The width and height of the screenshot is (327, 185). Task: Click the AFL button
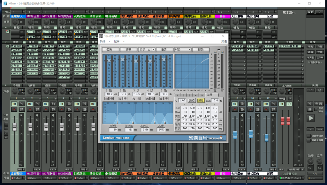[x=315, y=174]
